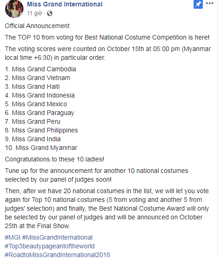Click the Miss Grand Vietnam list entry

tap(38, 78)
